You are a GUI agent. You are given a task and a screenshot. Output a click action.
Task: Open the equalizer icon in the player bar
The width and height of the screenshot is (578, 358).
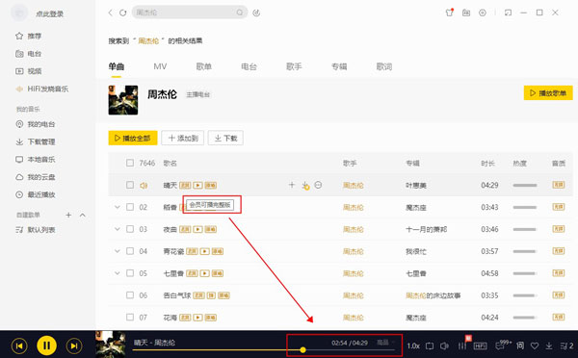(461, 345)
